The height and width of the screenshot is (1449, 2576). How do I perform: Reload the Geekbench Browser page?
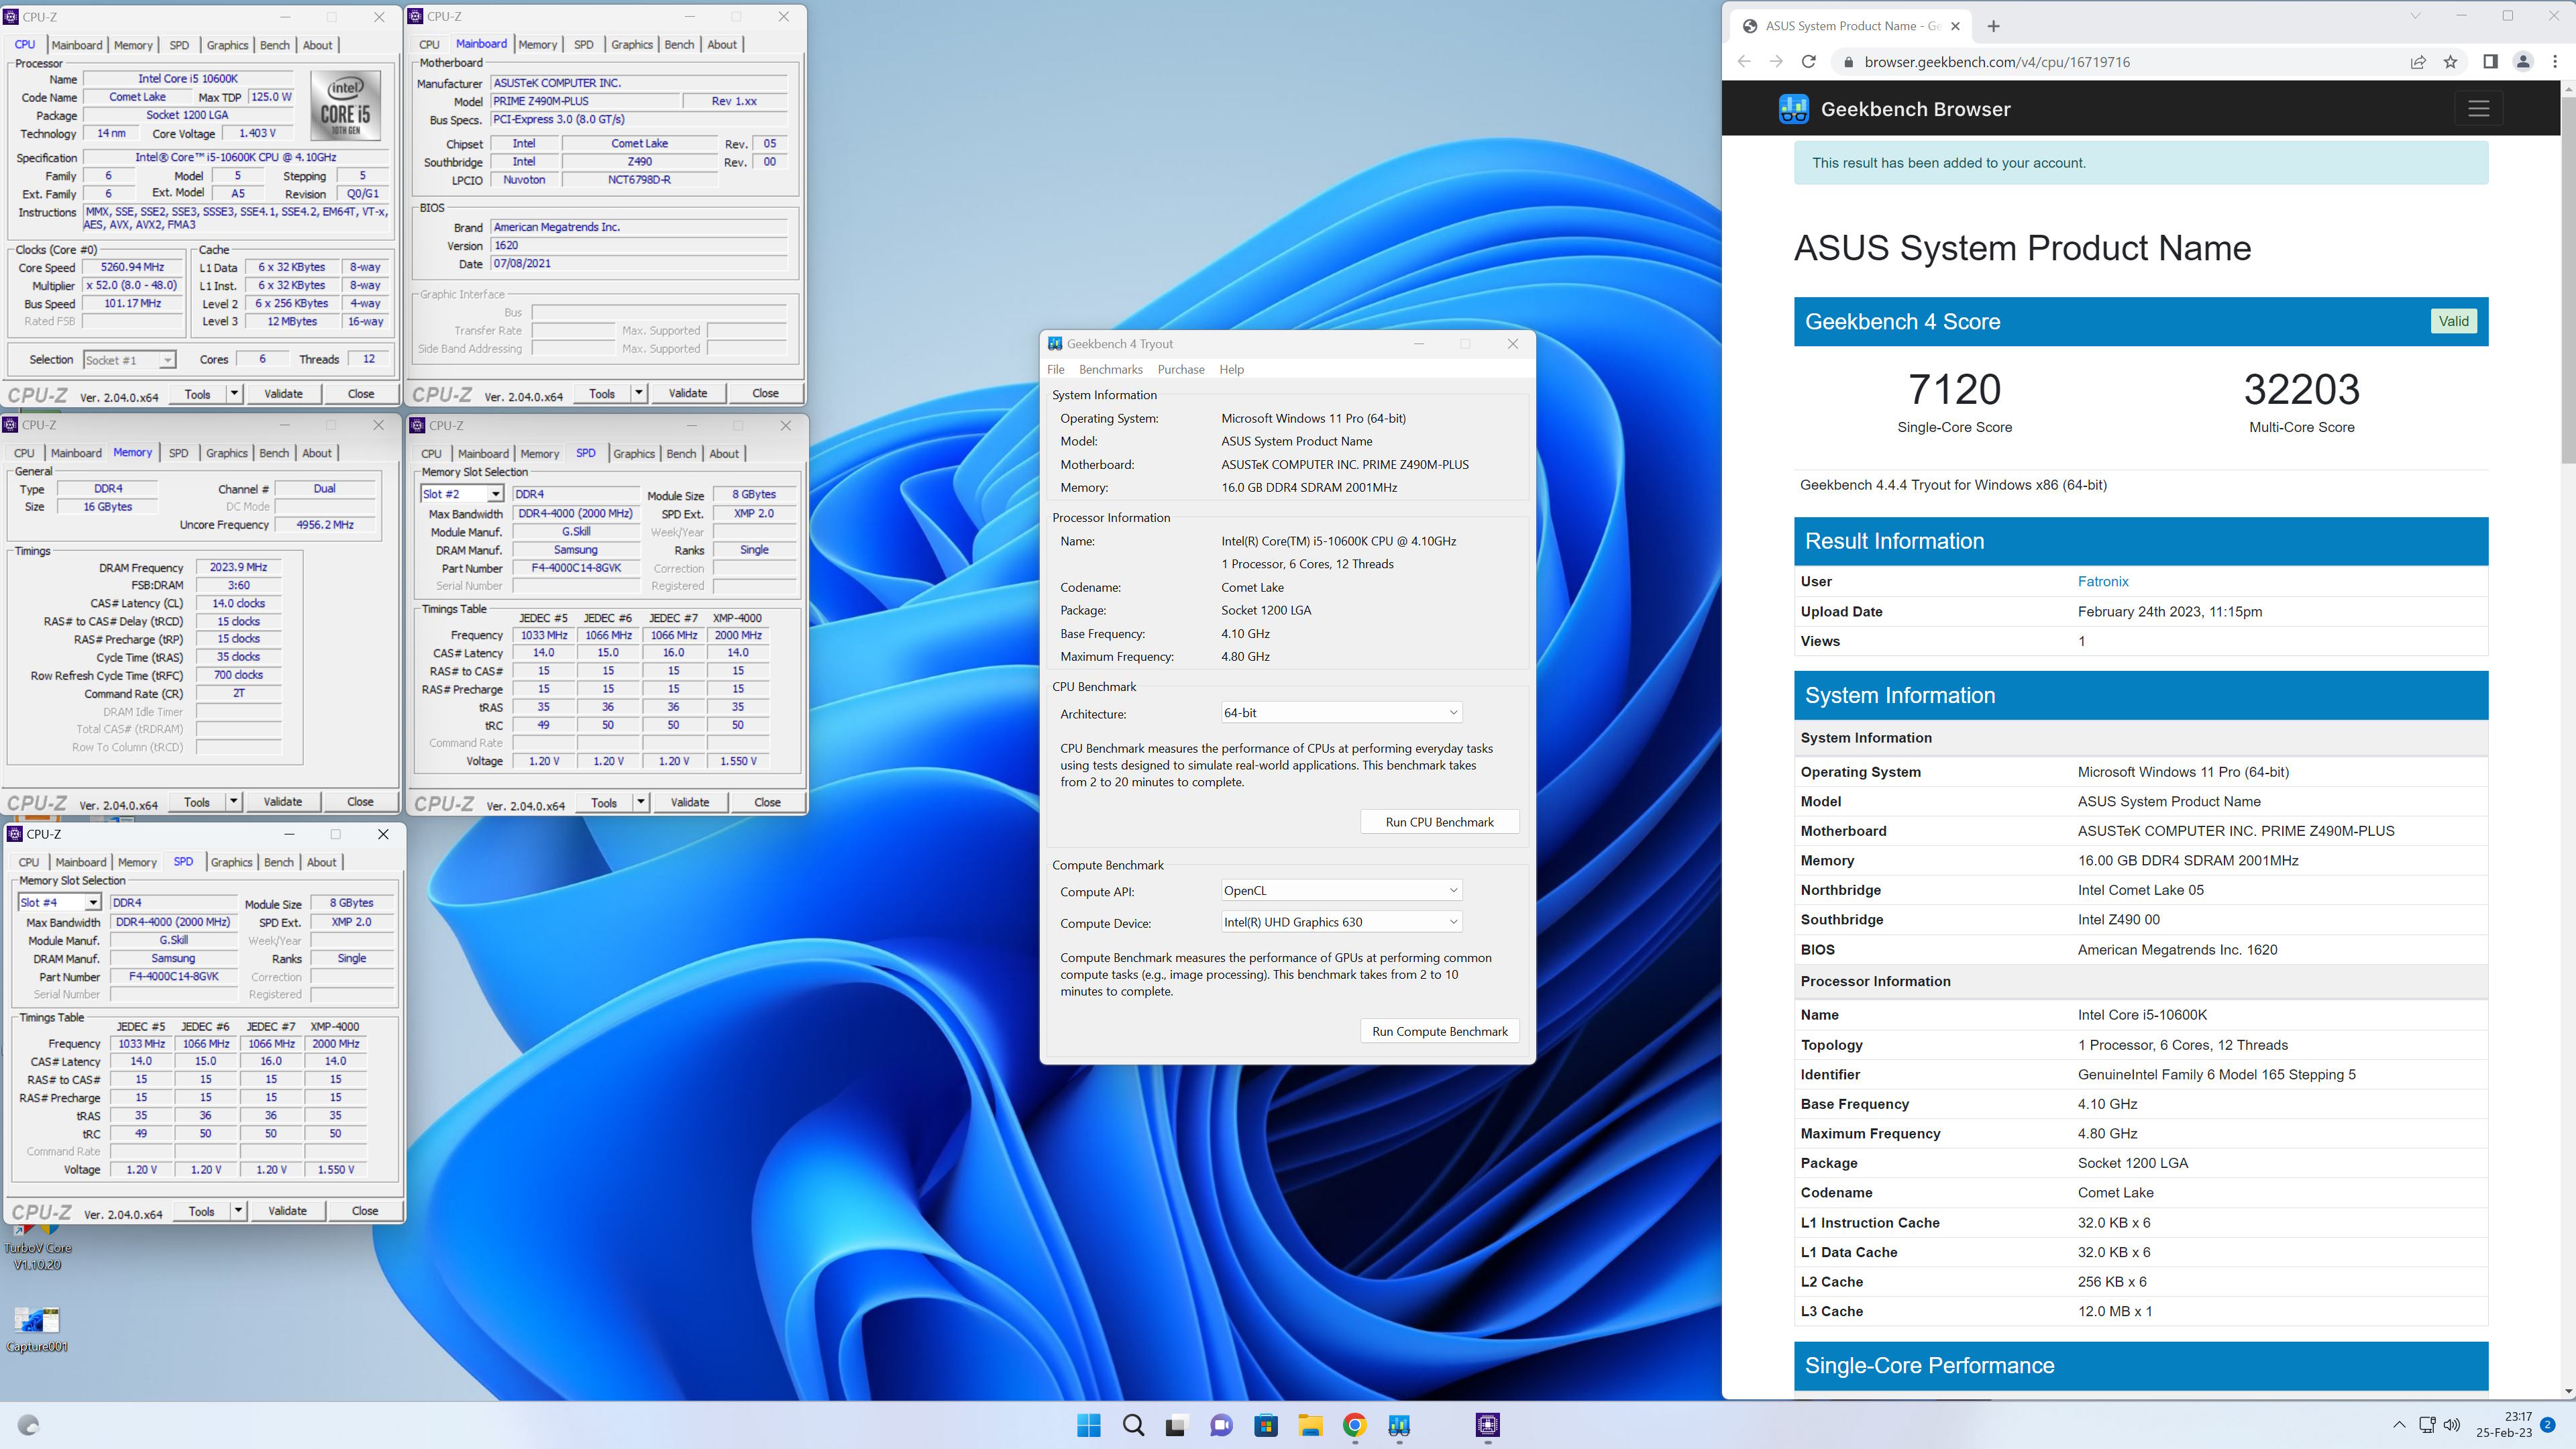[1808, 62]
